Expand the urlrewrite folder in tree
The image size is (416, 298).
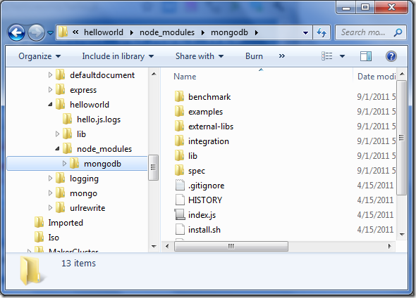pyautogui.click(x=50, y=208)
